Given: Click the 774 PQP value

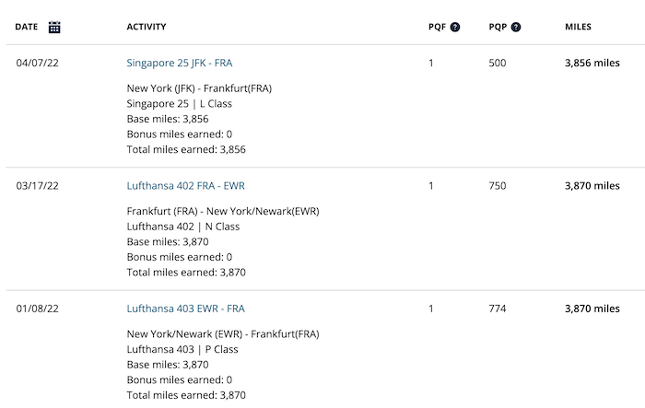Looking at the screenshot, I should (498, 309).
